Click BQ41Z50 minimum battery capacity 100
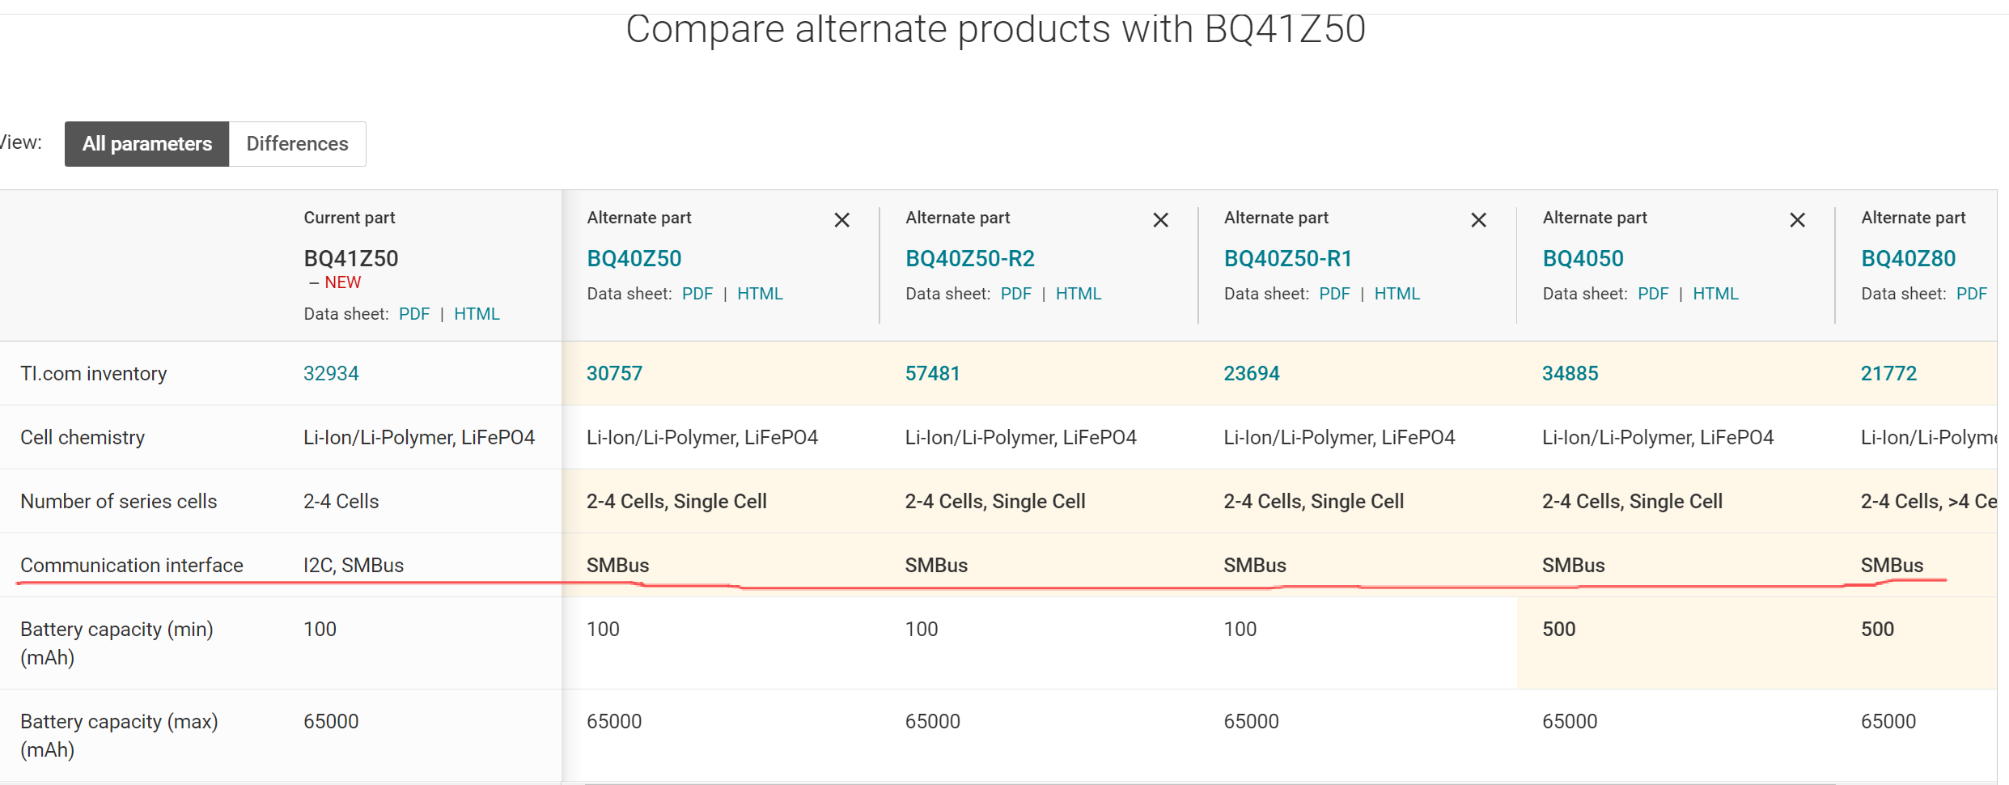 click(x=320, y=629)
